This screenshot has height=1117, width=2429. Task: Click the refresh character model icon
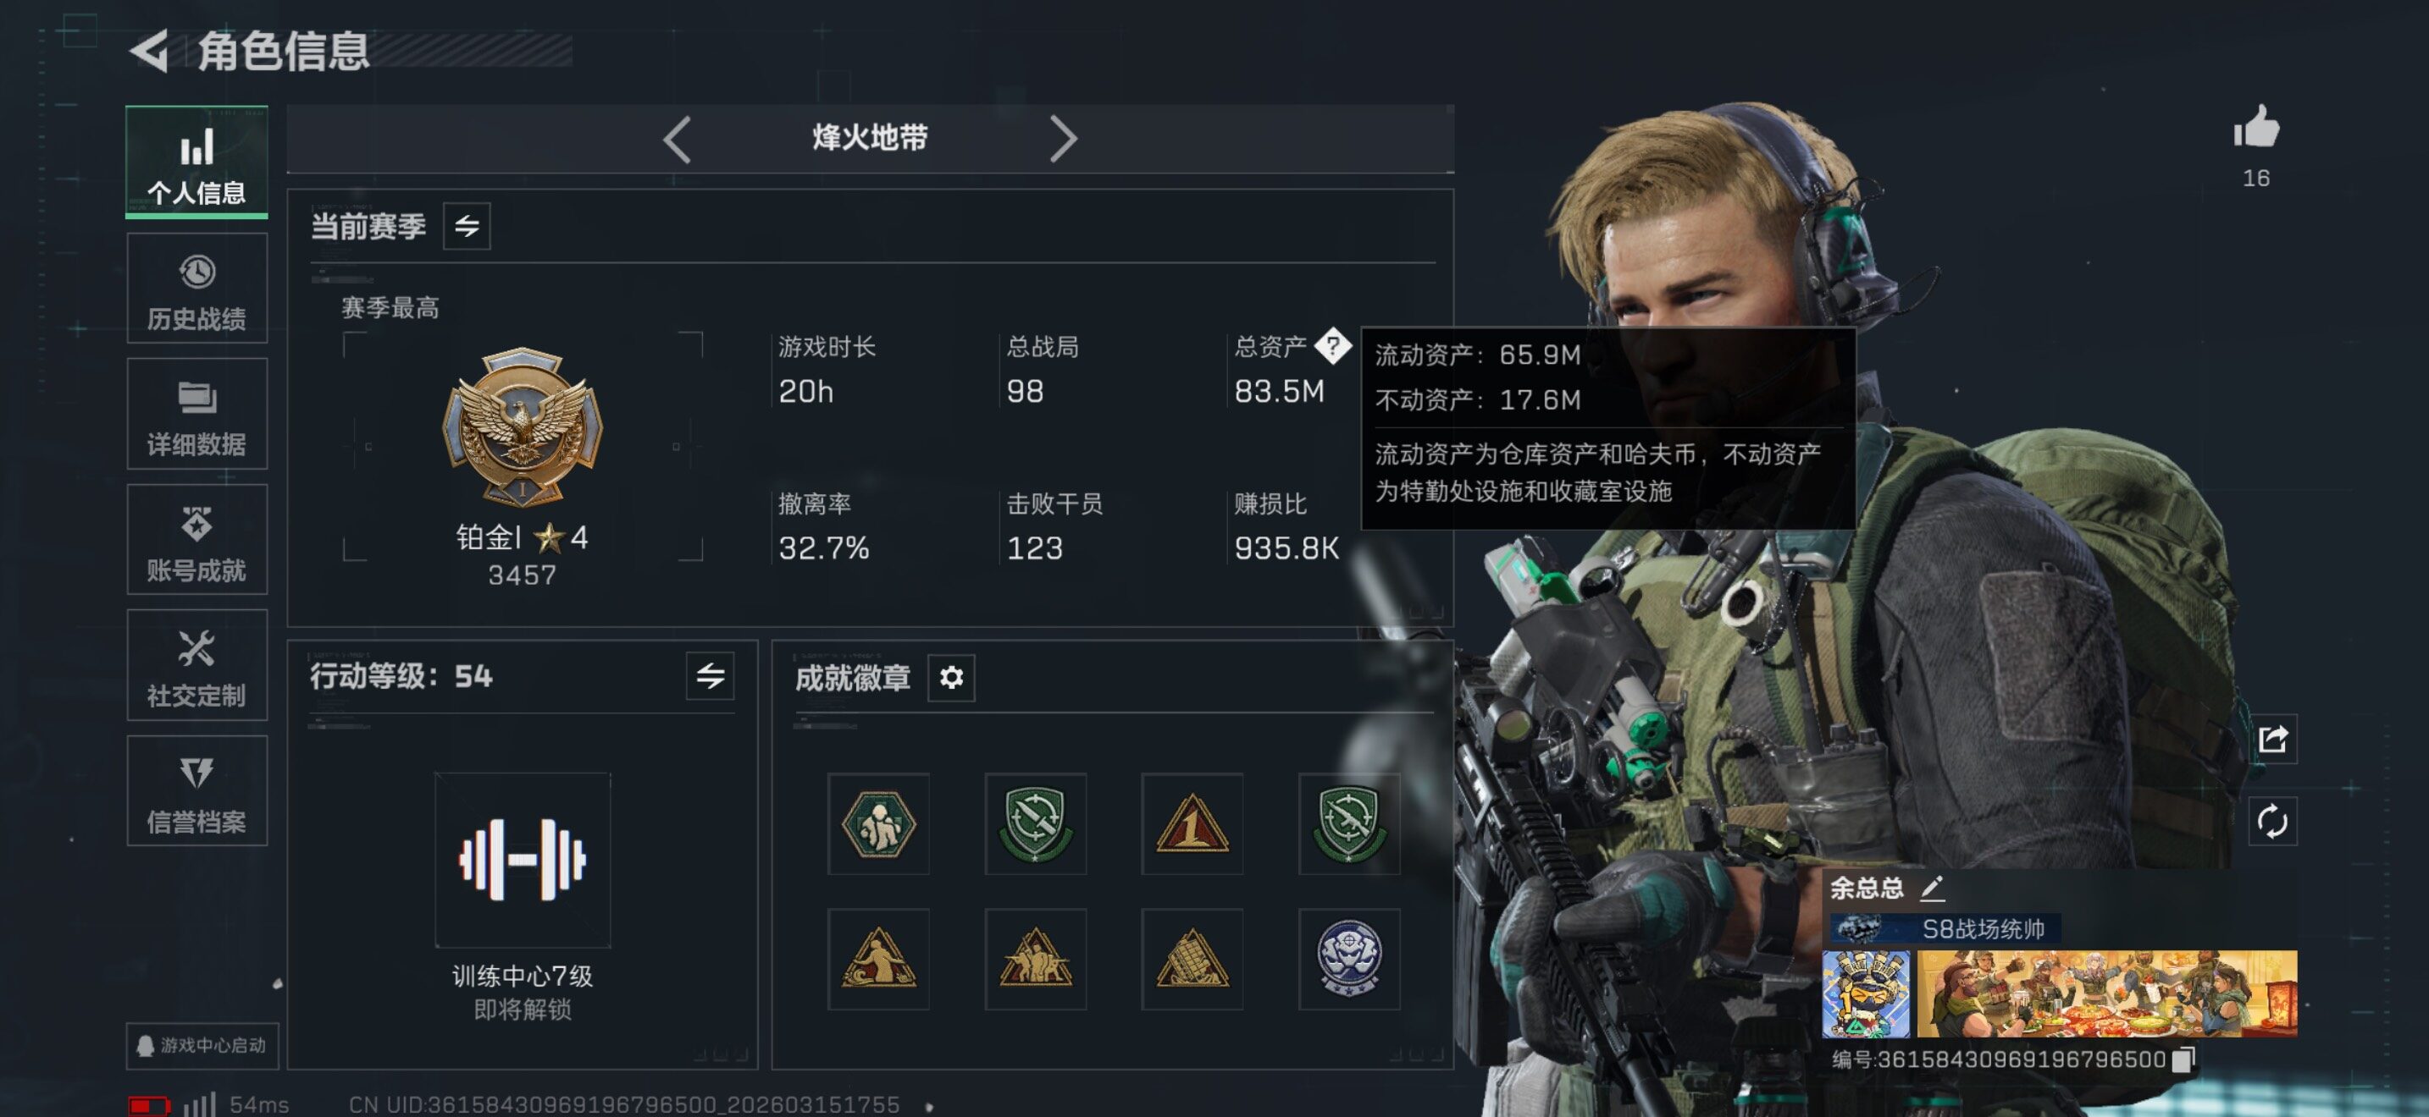coord(2272,822)
